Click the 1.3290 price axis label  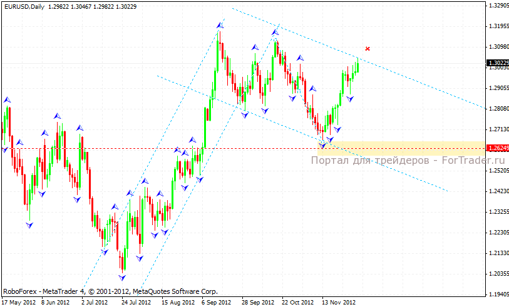(497, 6)
